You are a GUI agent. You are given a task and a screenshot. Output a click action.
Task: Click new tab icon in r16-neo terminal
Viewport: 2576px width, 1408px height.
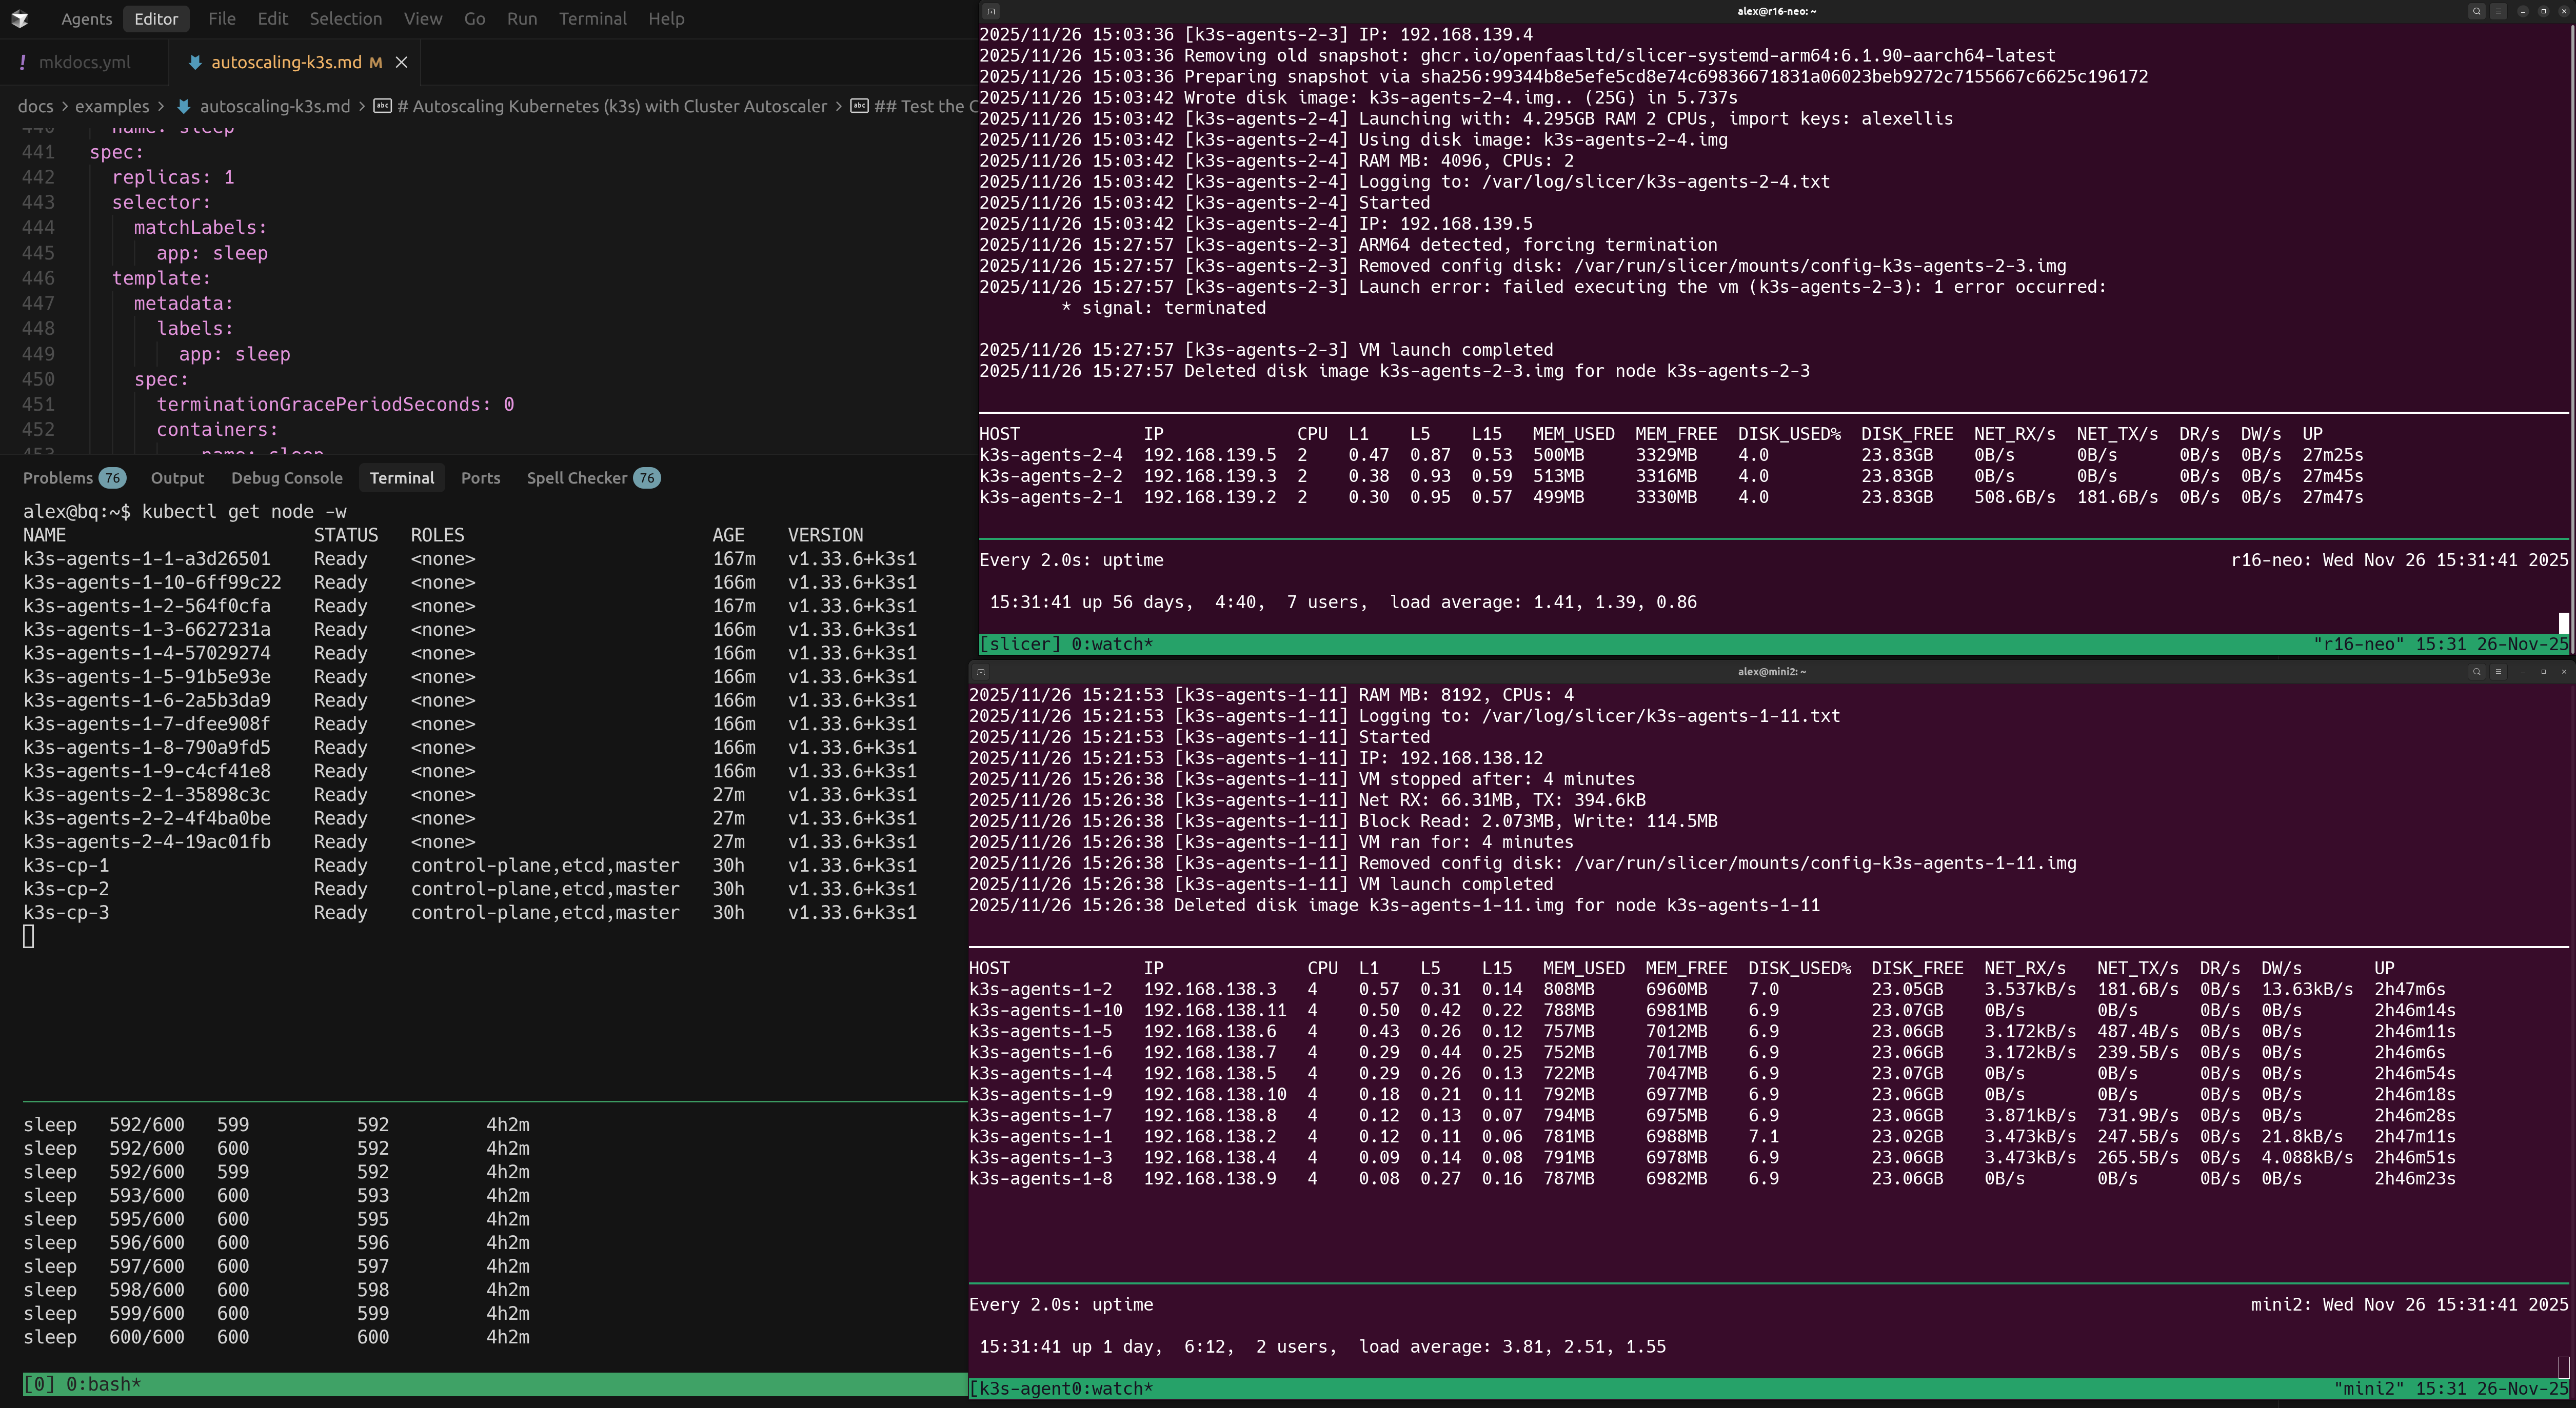pos(990,11)
